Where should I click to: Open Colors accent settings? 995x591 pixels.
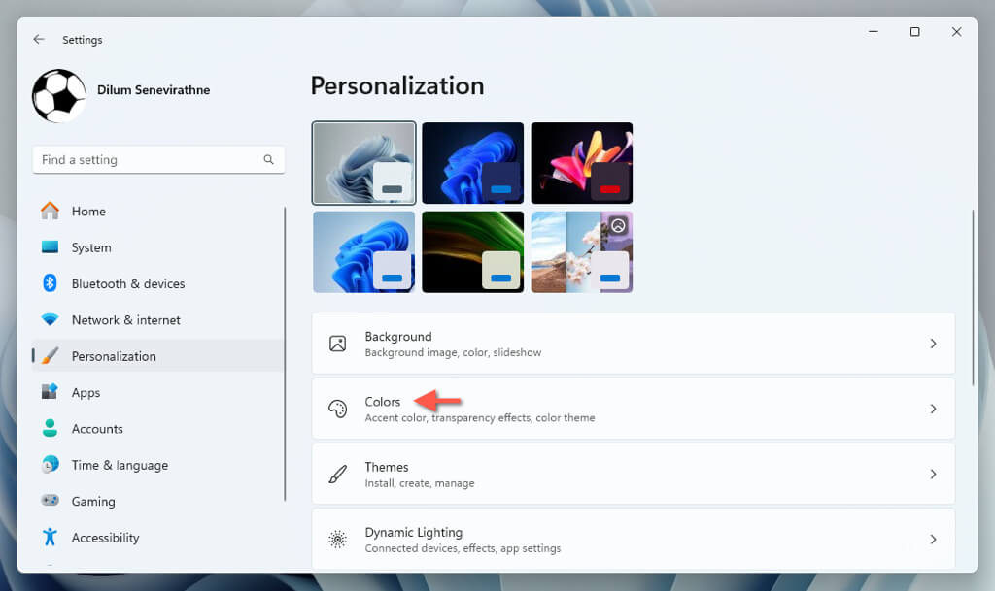(x=634, y=409)
